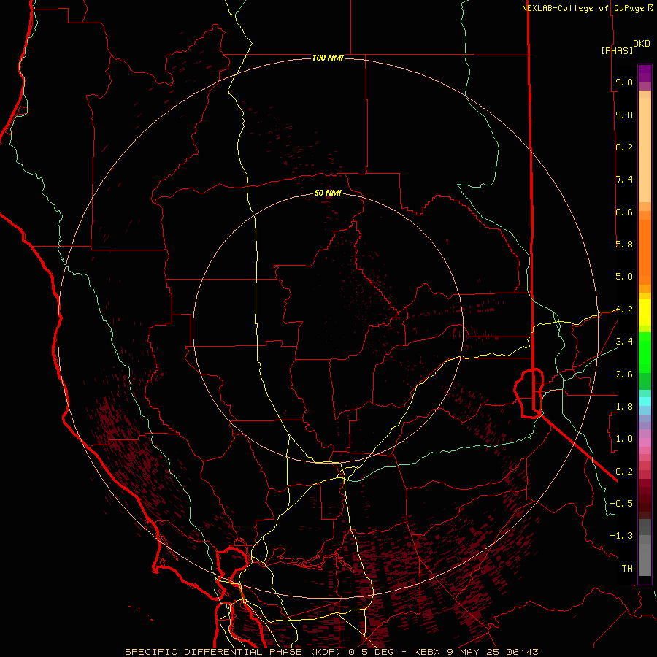Select the 1.8 scale value
This screenshot has height=657, width=657.
[x=624, y=407]
